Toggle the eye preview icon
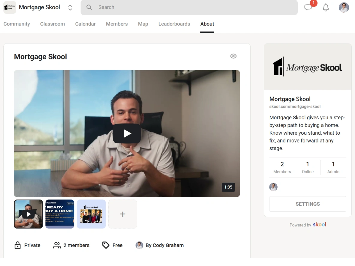Viewport: 355px width, 266px height. click(x=233, y=56)
